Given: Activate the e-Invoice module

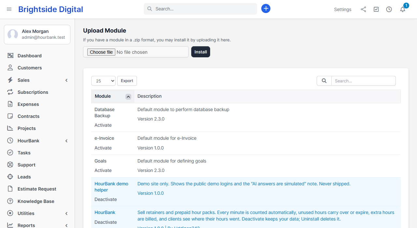Looking at the screenshot, I should (x=103, y=148).
